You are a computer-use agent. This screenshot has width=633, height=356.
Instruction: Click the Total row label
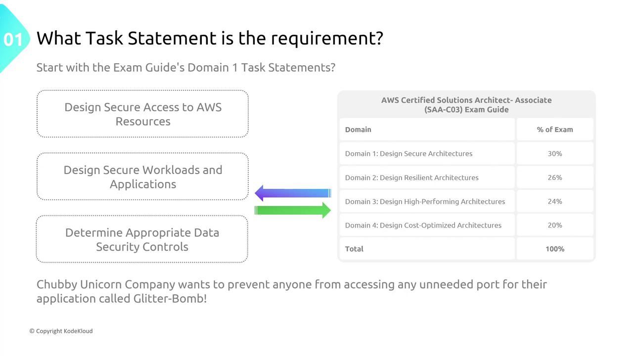point(354,249)
